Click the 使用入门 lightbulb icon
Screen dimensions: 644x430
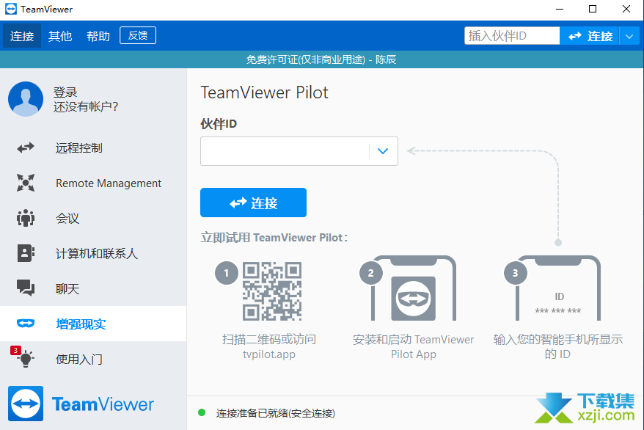point(26,359)
